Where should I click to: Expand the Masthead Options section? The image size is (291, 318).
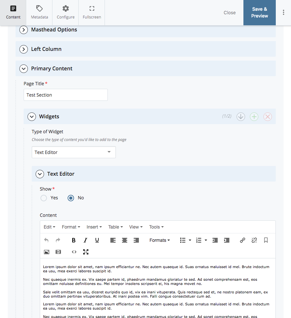point(146,30)
